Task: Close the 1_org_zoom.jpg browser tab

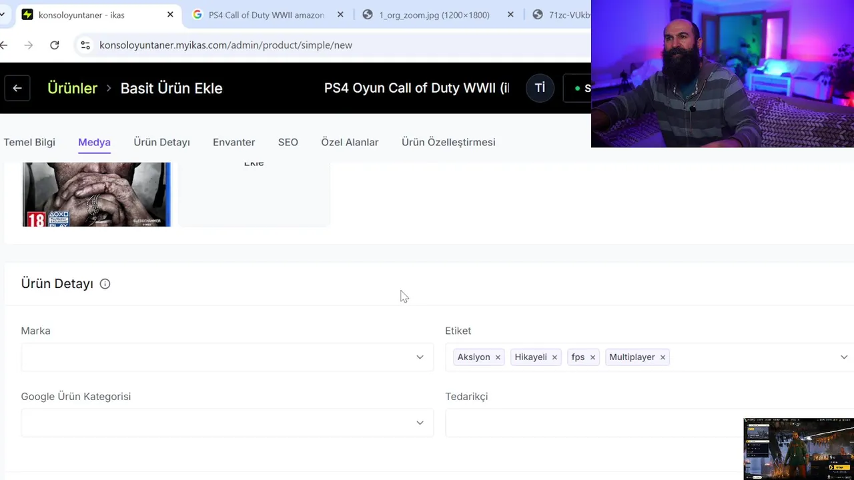Action: pyautogui.click(x=510, y=15)
